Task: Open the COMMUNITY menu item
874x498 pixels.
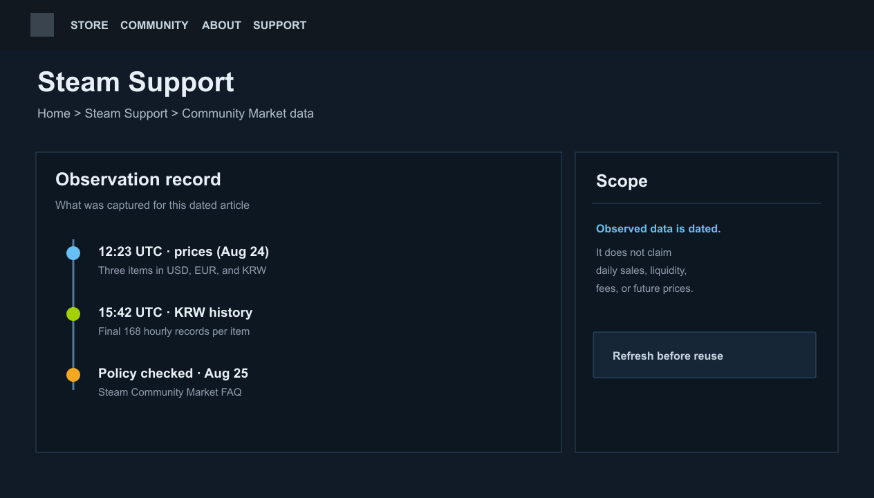Action: 154,26
